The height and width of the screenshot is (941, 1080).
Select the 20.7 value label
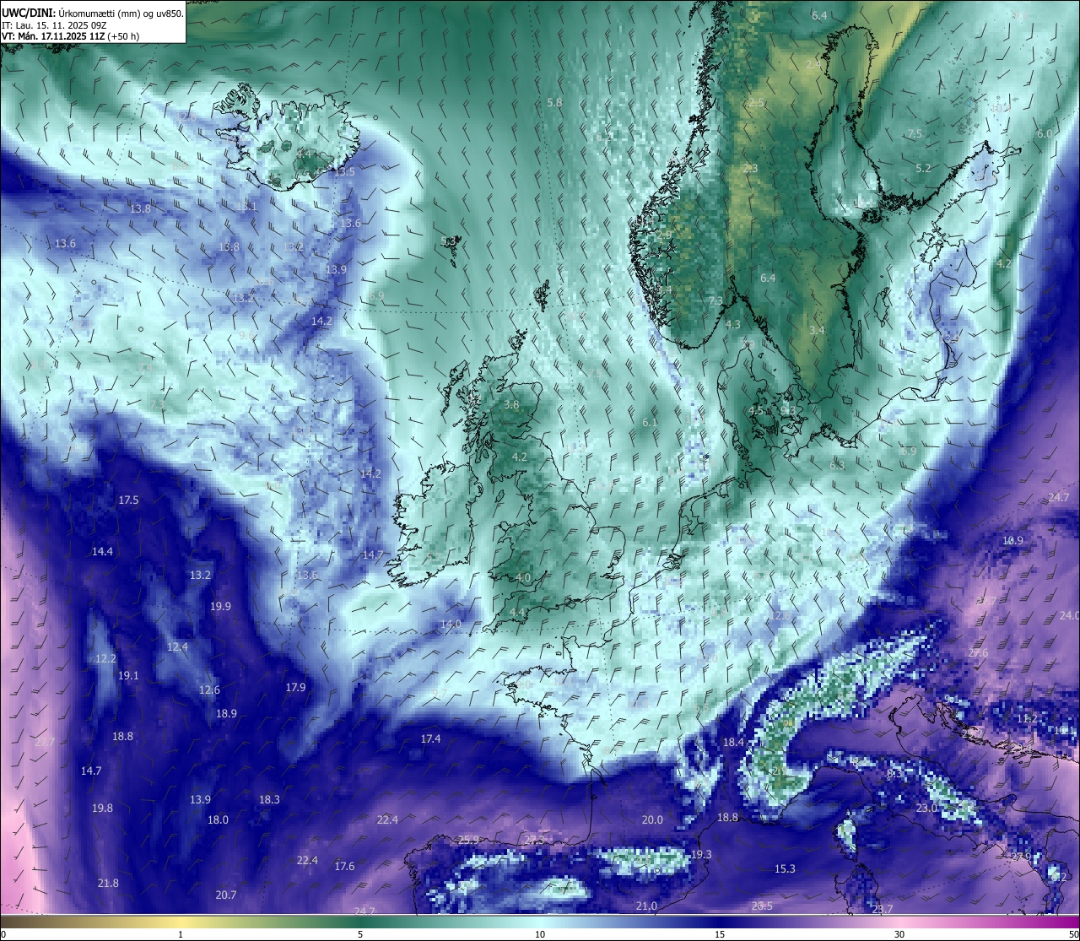226,895
